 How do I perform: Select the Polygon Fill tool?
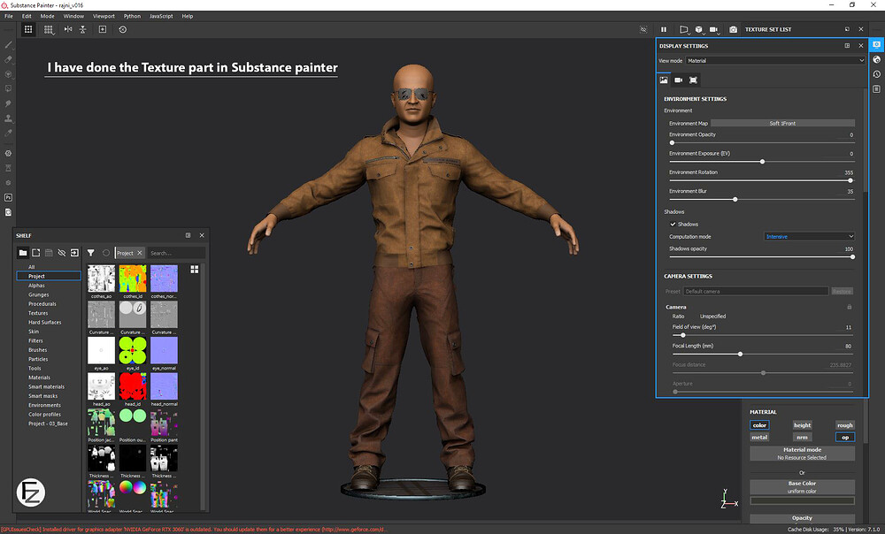9,88
